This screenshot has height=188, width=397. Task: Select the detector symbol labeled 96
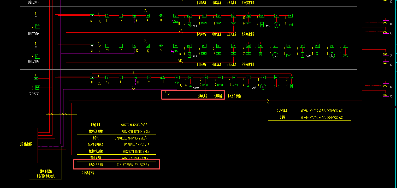point(107,77)
